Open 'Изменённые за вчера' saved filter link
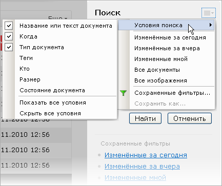 click(142, 167)
